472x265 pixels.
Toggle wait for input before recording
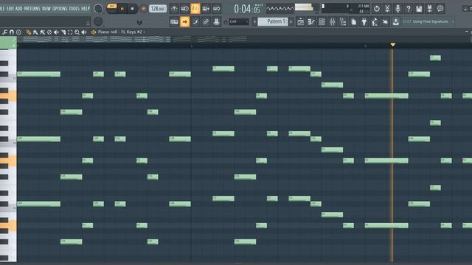tap(184, 9)
